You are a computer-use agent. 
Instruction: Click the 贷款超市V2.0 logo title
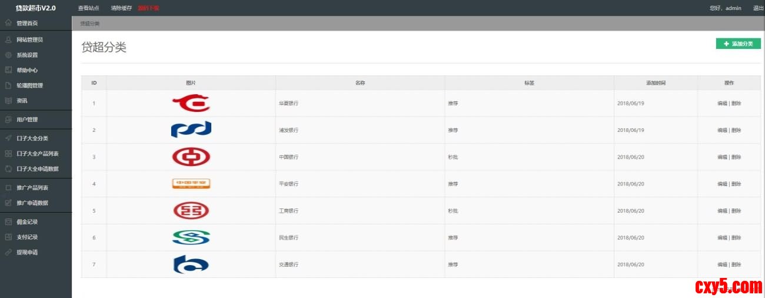click(x=36, y=8)
